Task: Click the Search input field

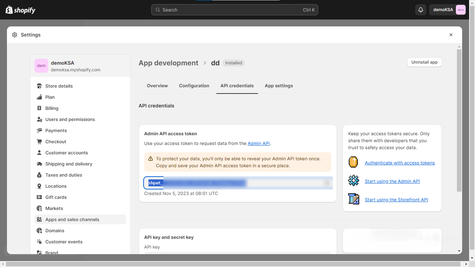Action: click(x=234, y=10)
